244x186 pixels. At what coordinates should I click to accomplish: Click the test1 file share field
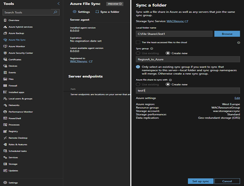[x=188, y=90]
